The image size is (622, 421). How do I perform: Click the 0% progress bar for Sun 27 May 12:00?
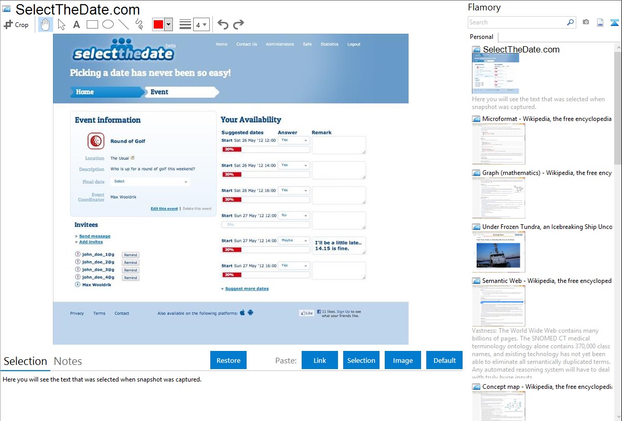point(265,225)
